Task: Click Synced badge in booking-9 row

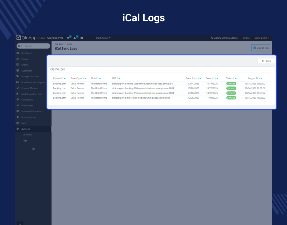Action: click(231, 84)
